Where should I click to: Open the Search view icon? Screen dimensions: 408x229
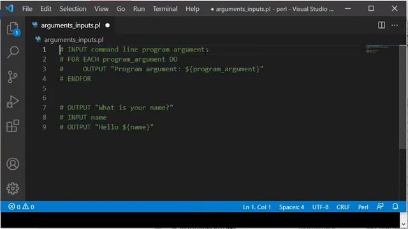tap(13, 52)
